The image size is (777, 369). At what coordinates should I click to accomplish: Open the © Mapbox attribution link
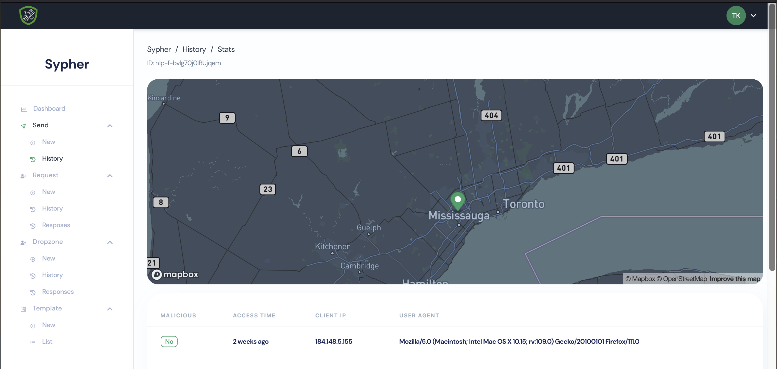click(640, 279)
